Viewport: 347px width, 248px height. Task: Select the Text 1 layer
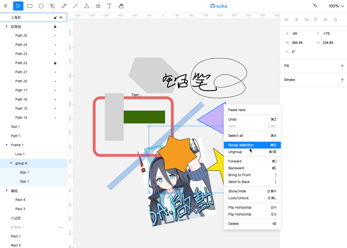33,127
